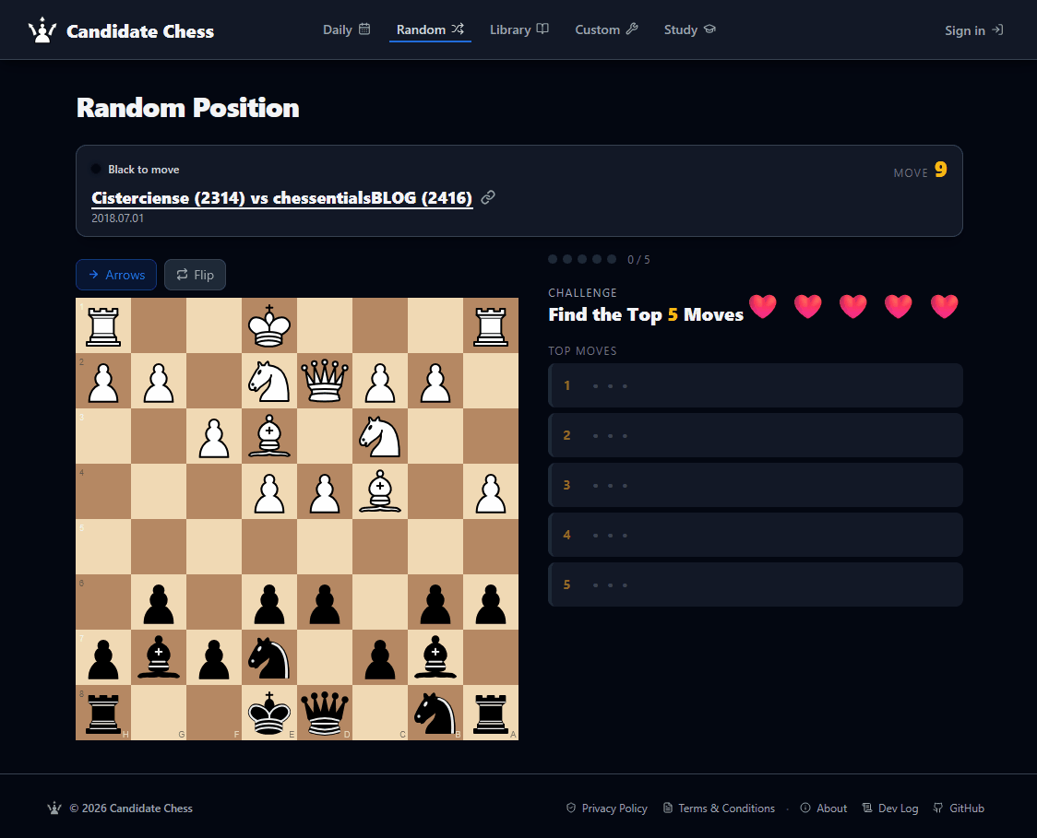Viewport: 1037px width, 838px height.
Task: Select the black bishop on g7
Action: pos(159,657)
